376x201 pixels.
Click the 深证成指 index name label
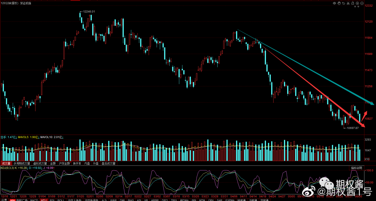[25, 3]
